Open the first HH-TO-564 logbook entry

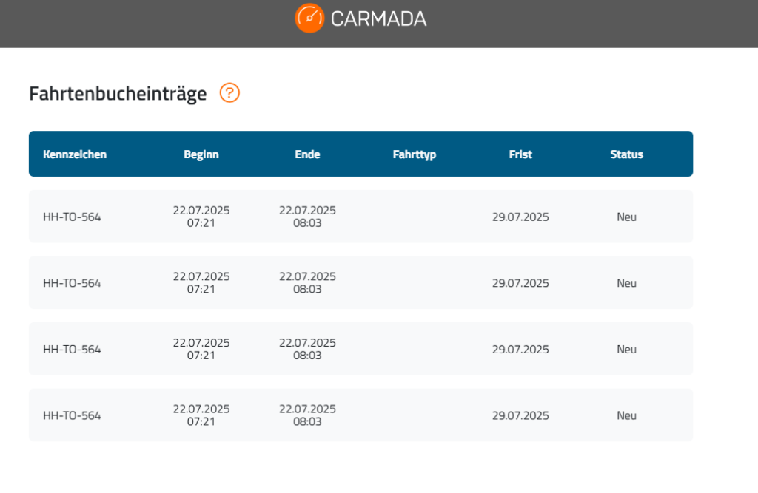pyautogui.click(x=360, y=217)
